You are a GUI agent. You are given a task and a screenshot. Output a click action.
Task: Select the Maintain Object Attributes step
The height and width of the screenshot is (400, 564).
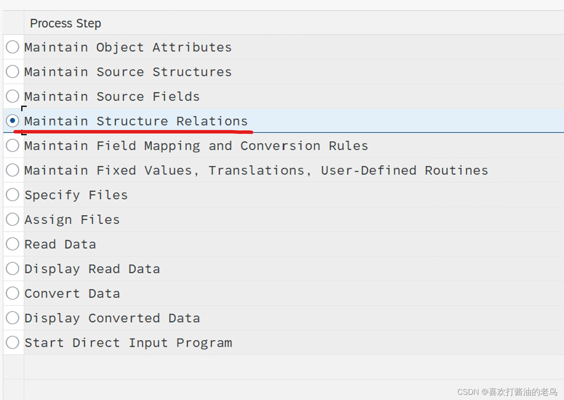tap(13, 47)
